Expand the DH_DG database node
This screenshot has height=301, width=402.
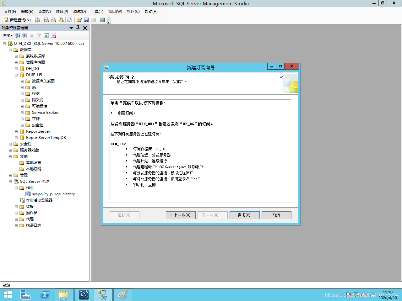(x=16, y=69)
